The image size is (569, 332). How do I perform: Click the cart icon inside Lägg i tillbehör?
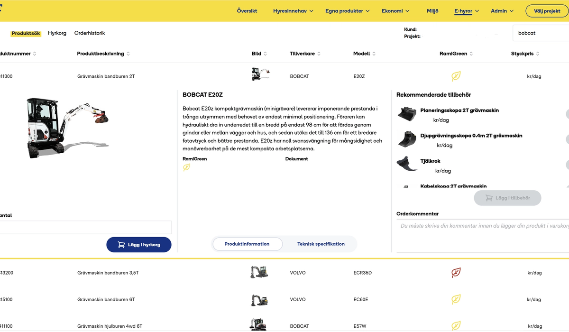tap(489, 198)
